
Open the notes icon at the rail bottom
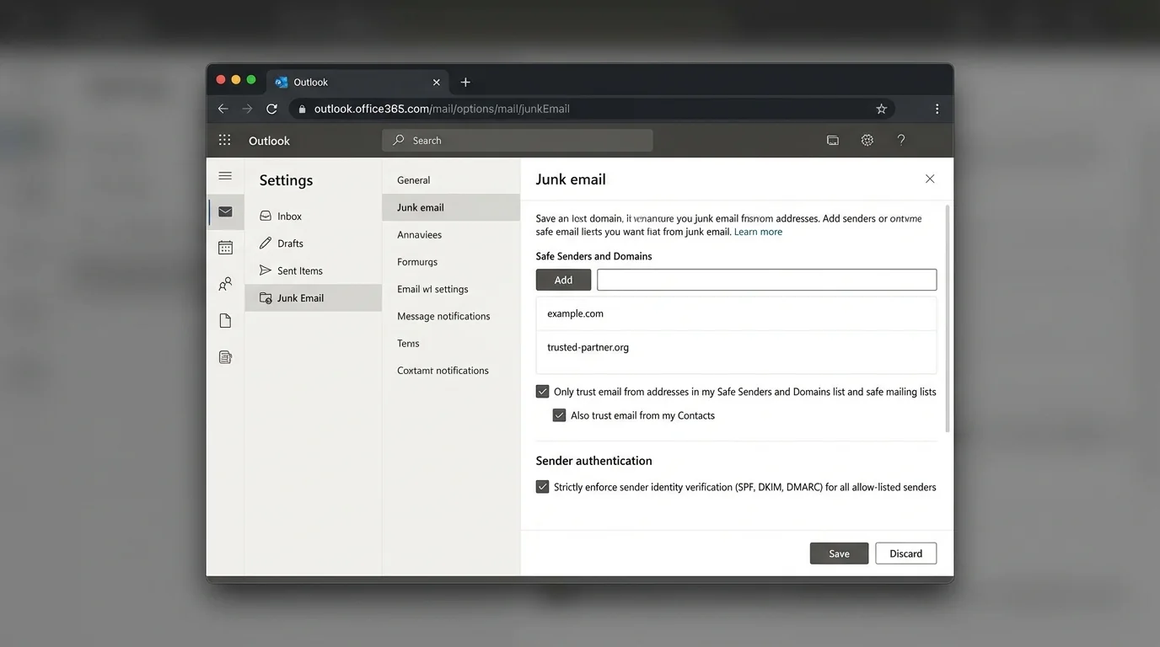tap(225, 356)
